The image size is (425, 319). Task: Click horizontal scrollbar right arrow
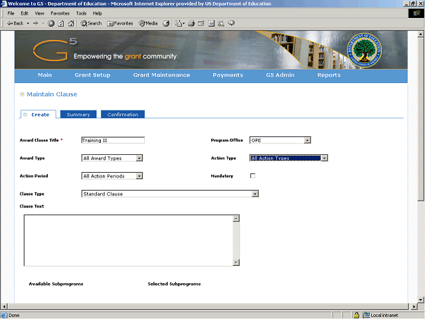tap(414, 306)
